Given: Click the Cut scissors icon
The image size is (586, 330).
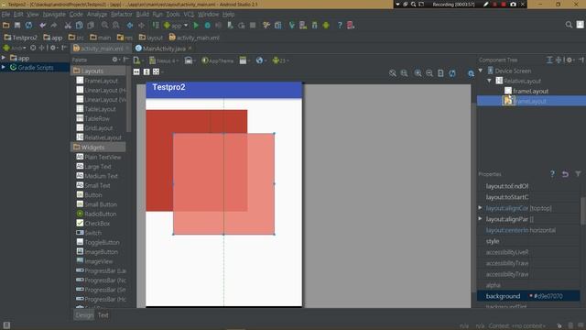Looking at the screenshot, I should (x=68, y=25).
